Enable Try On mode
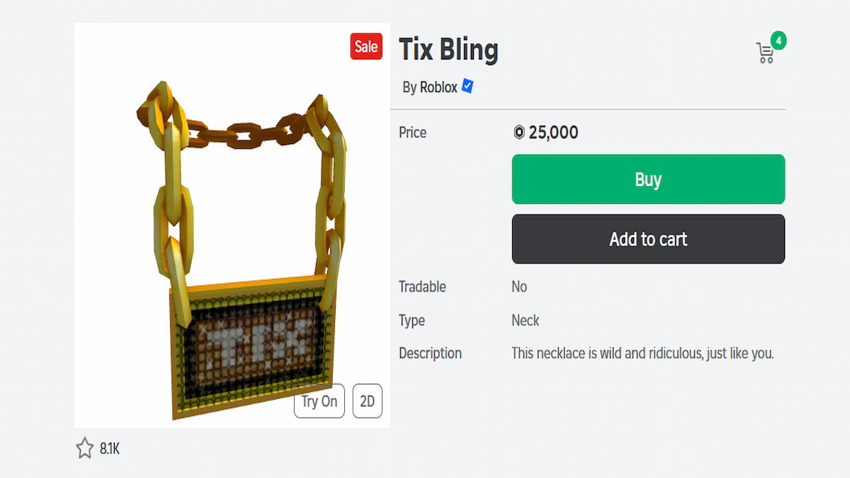This screenshot has width=850, height=478. pos(319,401)
